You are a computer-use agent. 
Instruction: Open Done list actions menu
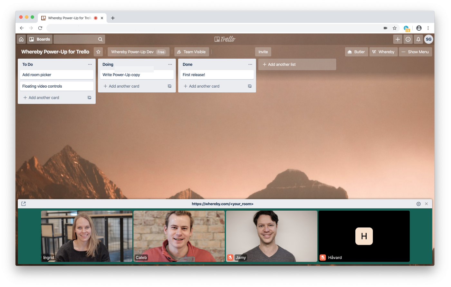click(250, 64)
